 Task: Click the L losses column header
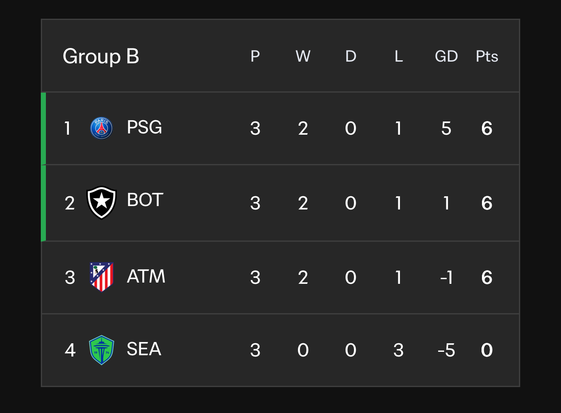pos(398,56)
